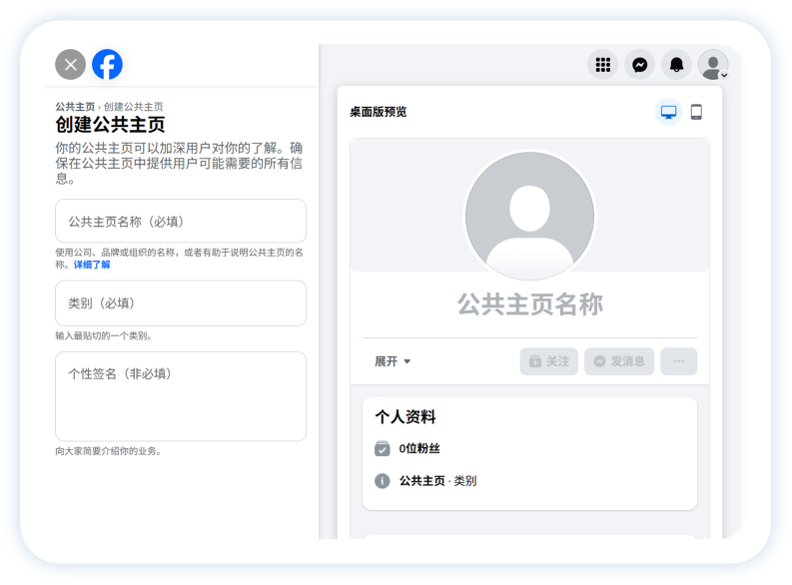
Task: Click the info icon next to 公共主页 · 类别
Action: tap(383, 481)
